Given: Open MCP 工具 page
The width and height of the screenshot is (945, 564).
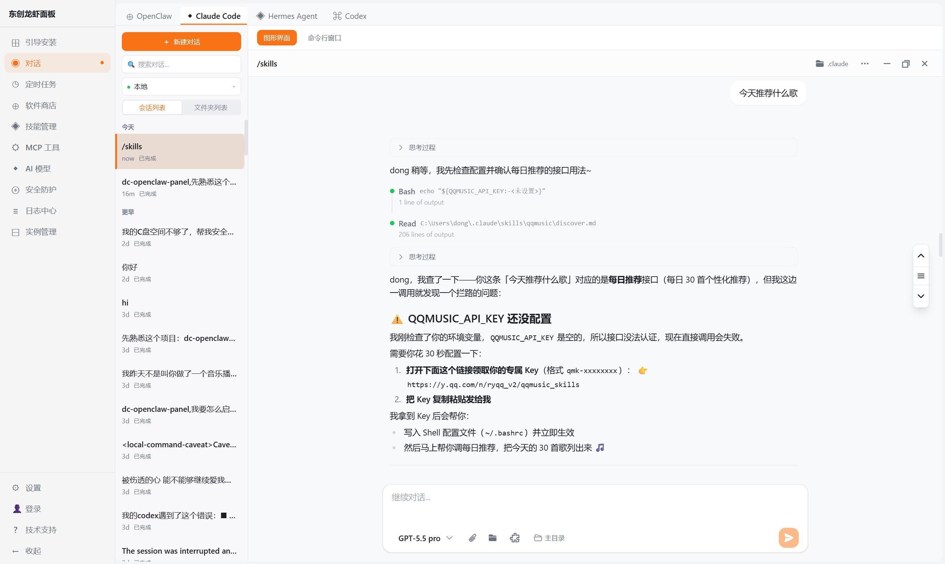Looking at the screenshot, I should pos(57,147).
